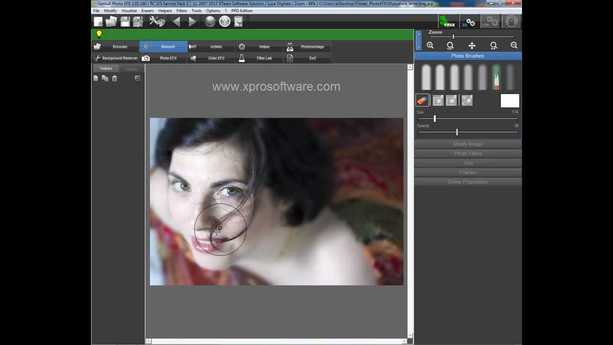The width and height of the screenshot is (613, 345).
Task: Select the pan move arrows icon
Action: [472, 46]
